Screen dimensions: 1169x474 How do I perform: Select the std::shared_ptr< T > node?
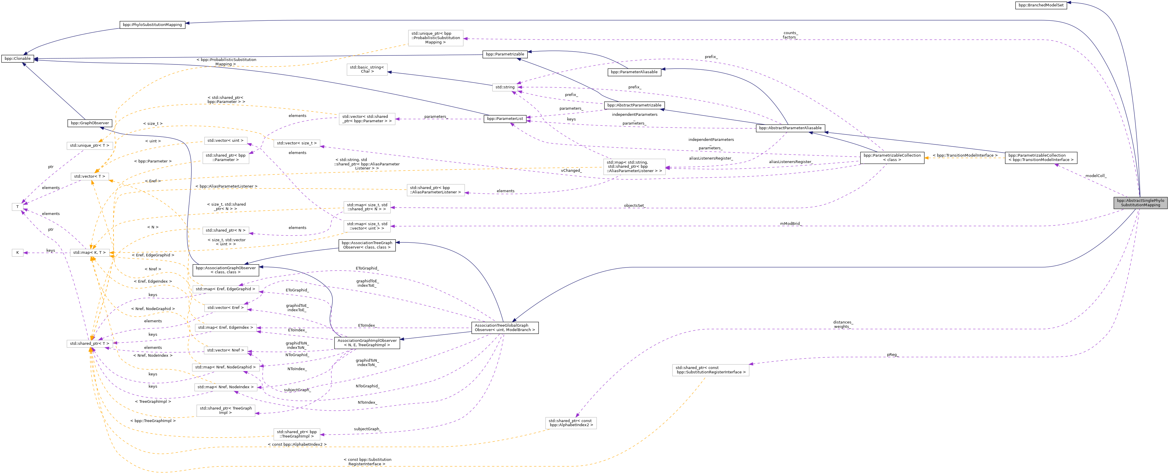click(89, 344)
